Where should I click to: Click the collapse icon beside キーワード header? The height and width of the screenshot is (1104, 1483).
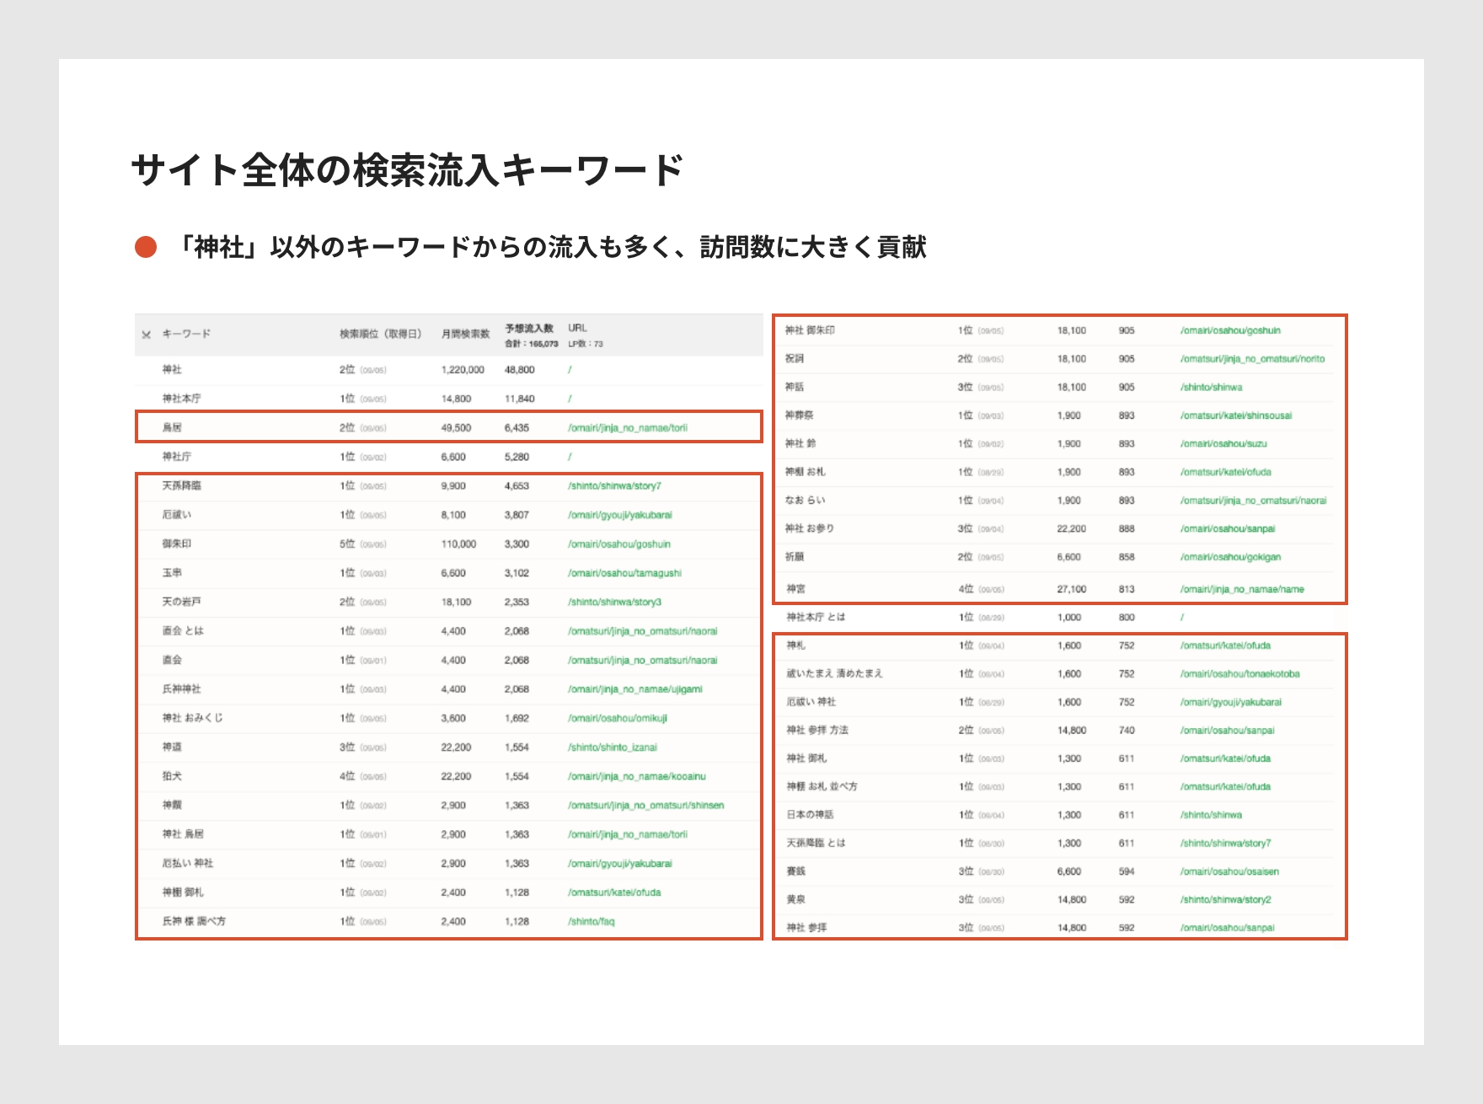tap(147, 335)
